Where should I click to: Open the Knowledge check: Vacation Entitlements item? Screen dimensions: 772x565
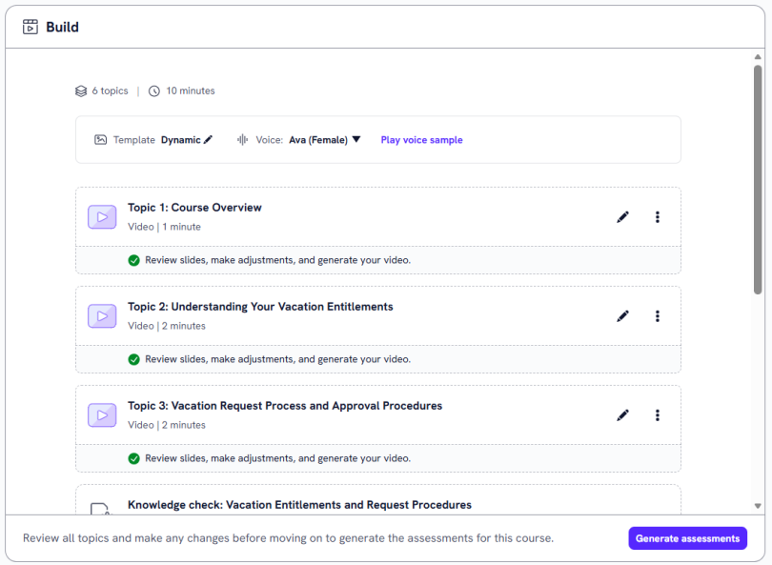(299, 505)
